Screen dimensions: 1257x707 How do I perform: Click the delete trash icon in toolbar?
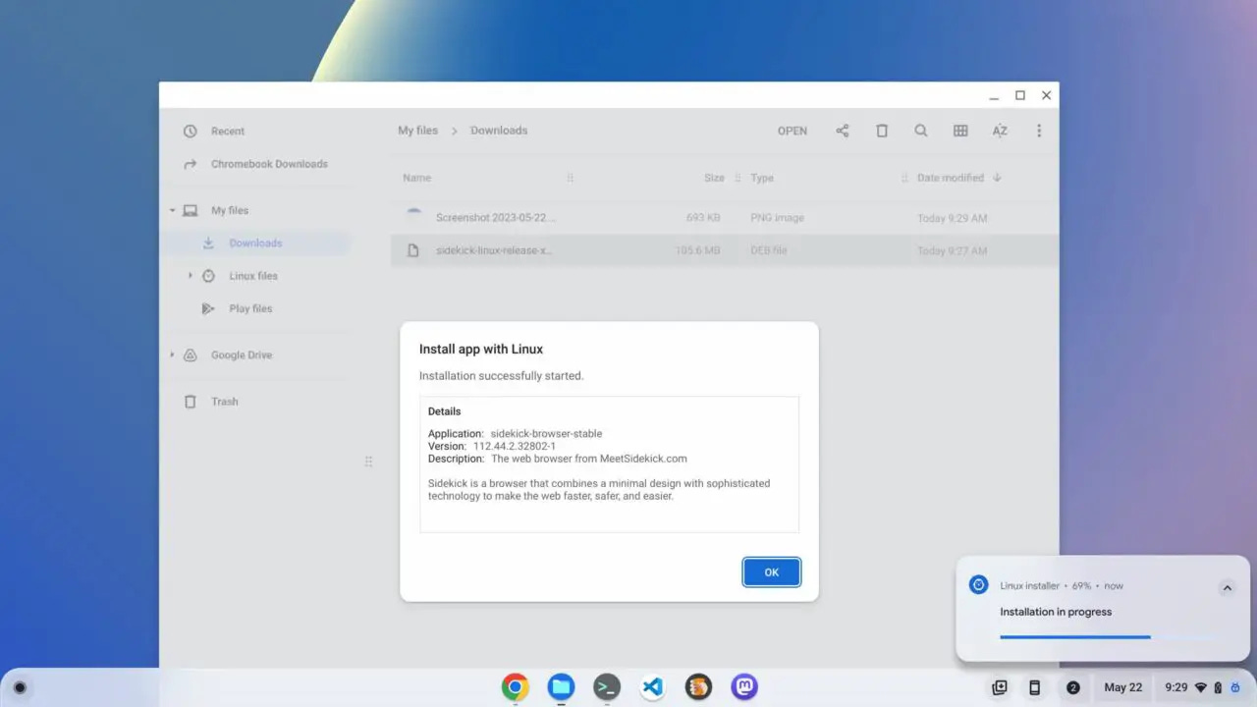click(882, 131)
